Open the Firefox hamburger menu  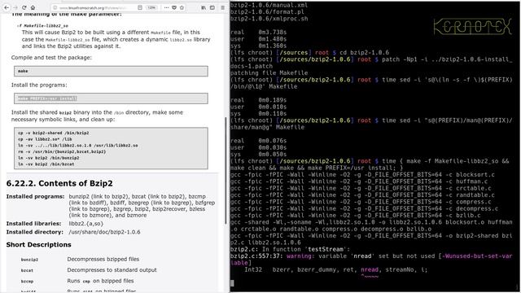[x=222, y=7]
